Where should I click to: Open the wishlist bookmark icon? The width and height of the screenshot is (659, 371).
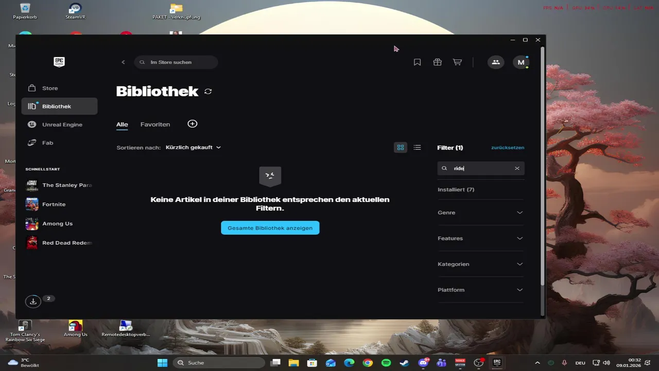pos(418,62)
